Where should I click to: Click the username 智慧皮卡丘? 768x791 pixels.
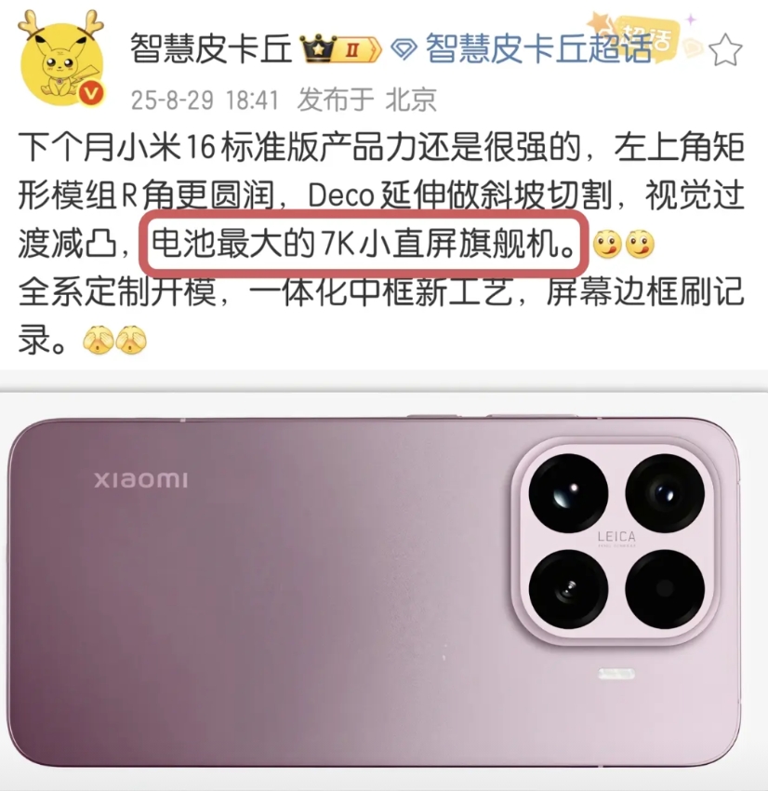[x=211, y=49]
